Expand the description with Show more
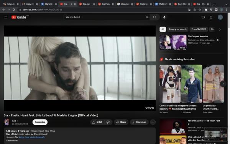 pyautogui.click(x=12, y=141)
